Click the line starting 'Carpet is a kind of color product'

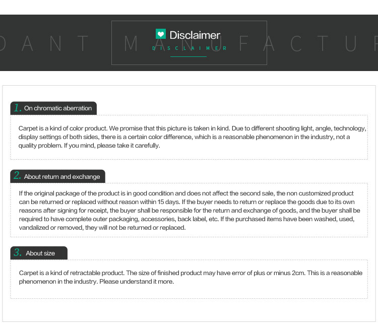(193, 128)
